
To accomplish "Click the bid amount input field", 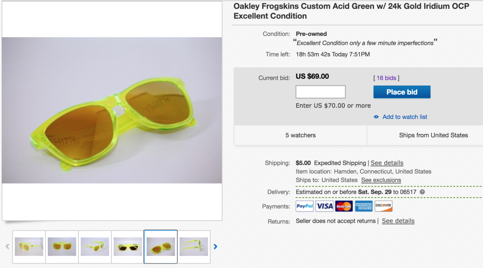I will point(320,92).
